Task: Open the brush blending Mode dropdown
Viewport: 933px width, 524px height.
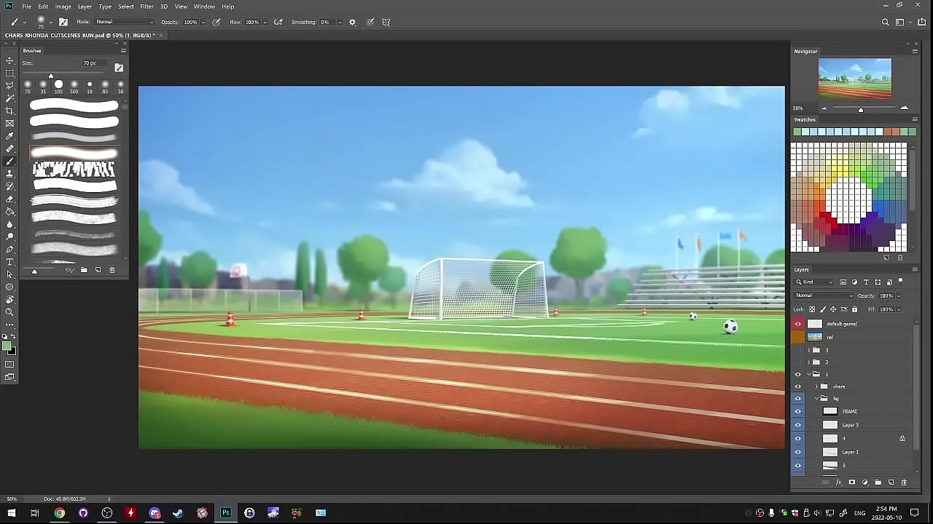Action: pyautogui.click(x=125, y=23)
